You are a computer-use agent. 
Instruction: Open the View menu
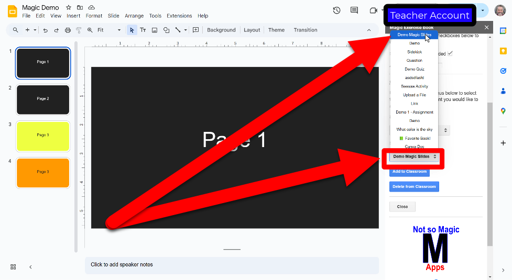(x=56, y=16)
